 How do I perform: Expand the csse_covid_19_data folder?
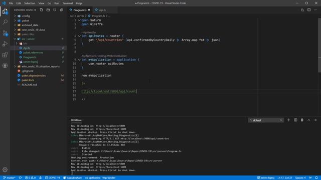[15, 30]
